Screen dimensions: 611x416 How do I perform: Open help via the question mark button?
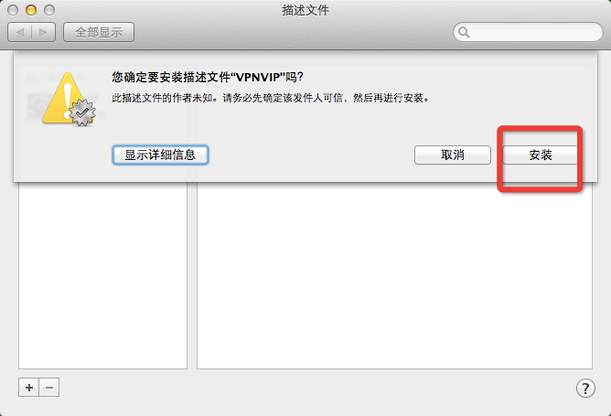[585, 388]
